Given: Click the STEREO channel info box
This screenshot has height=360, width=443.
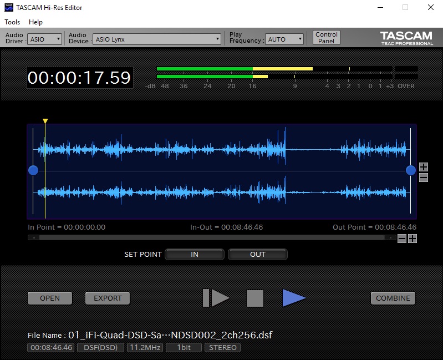Looking at the screenshot, I should tap(223, 347).
